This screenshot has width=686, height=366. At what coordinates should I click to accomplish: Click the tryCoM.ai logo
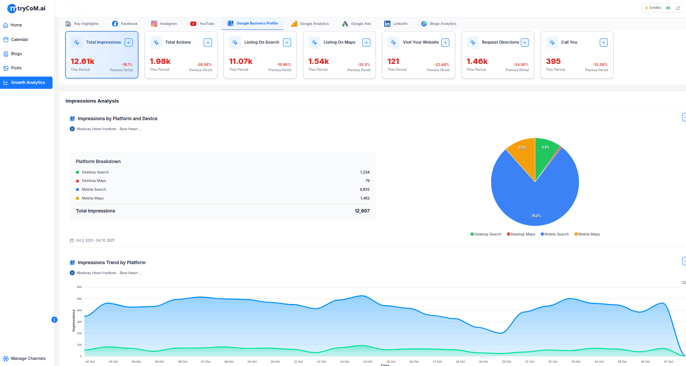tap(26, 8)
